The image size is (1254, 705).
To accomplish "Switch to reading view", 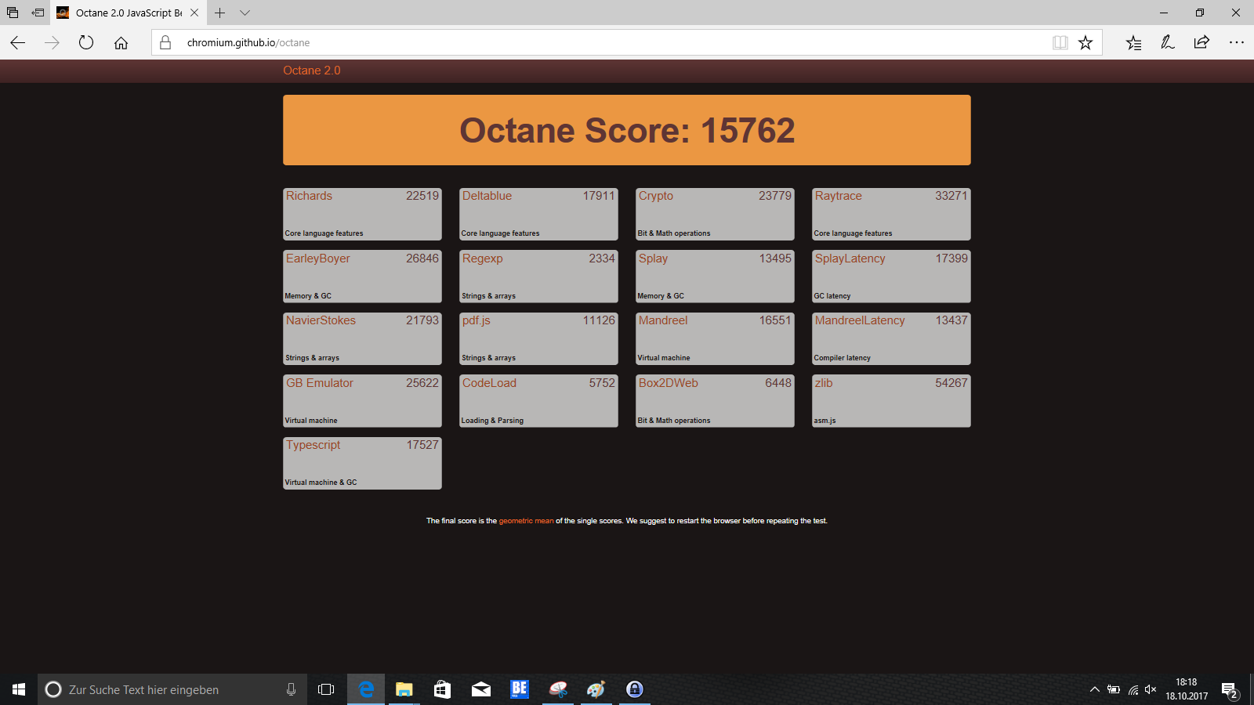I will [x=1060, y=42].
